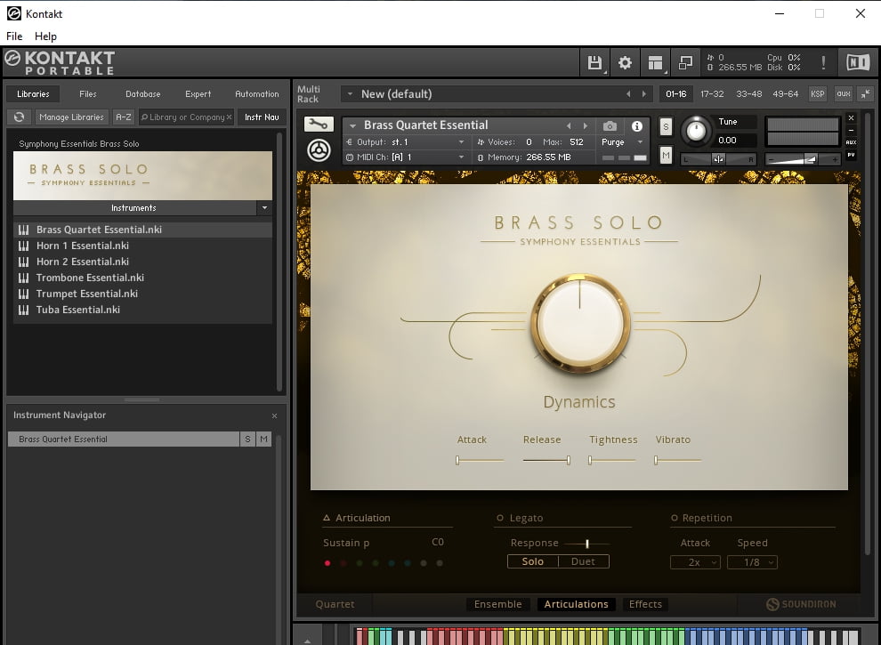Toggle the AUX button in instrument header

pyautogui.click(x=852, y=142)
